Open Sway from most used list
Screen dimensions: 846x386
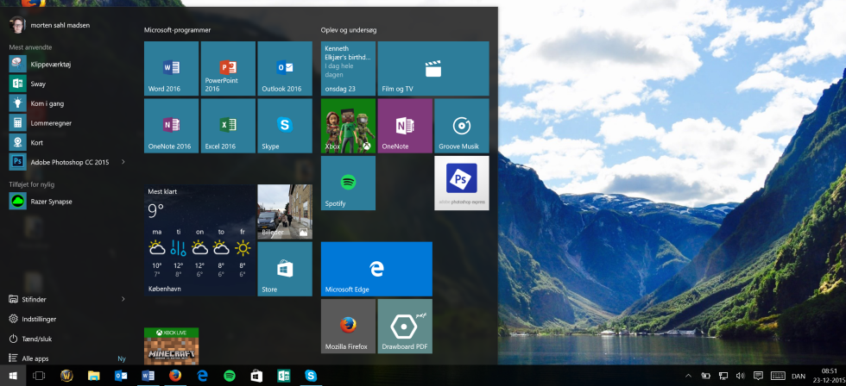coord(67,84)
